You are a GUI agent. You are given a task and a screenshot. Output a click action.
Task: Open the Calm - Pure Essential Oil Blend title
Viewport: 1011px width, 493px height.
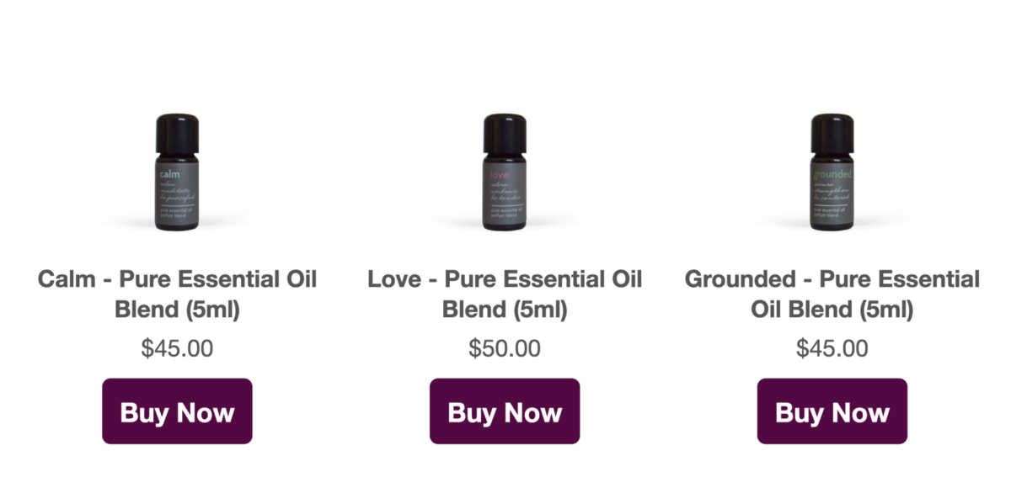[177, 294]
